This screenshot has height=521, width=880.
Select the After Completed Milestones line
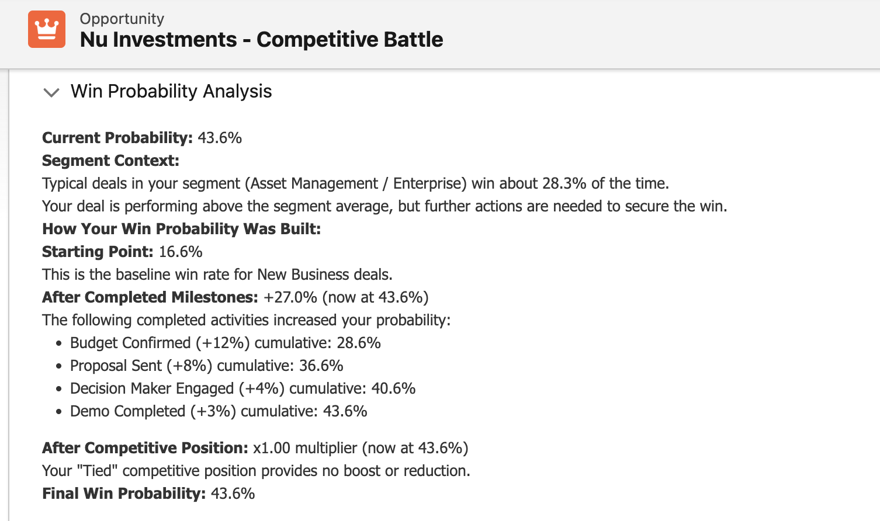234,297
